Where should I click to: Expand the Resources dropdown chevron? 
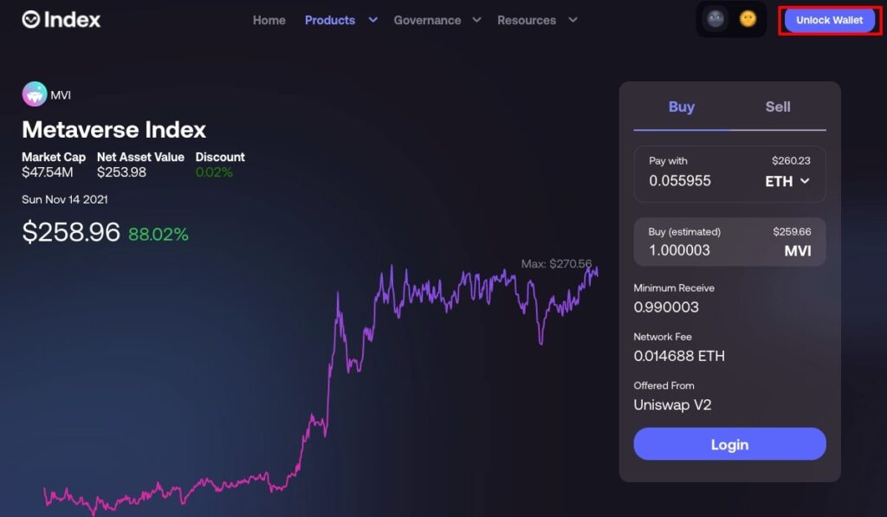[x=573, y=20]
